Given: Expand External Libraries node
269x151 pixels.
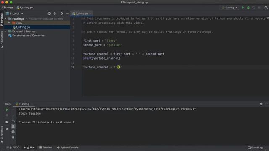Looking at the screenshot, I should pos(5,31).
